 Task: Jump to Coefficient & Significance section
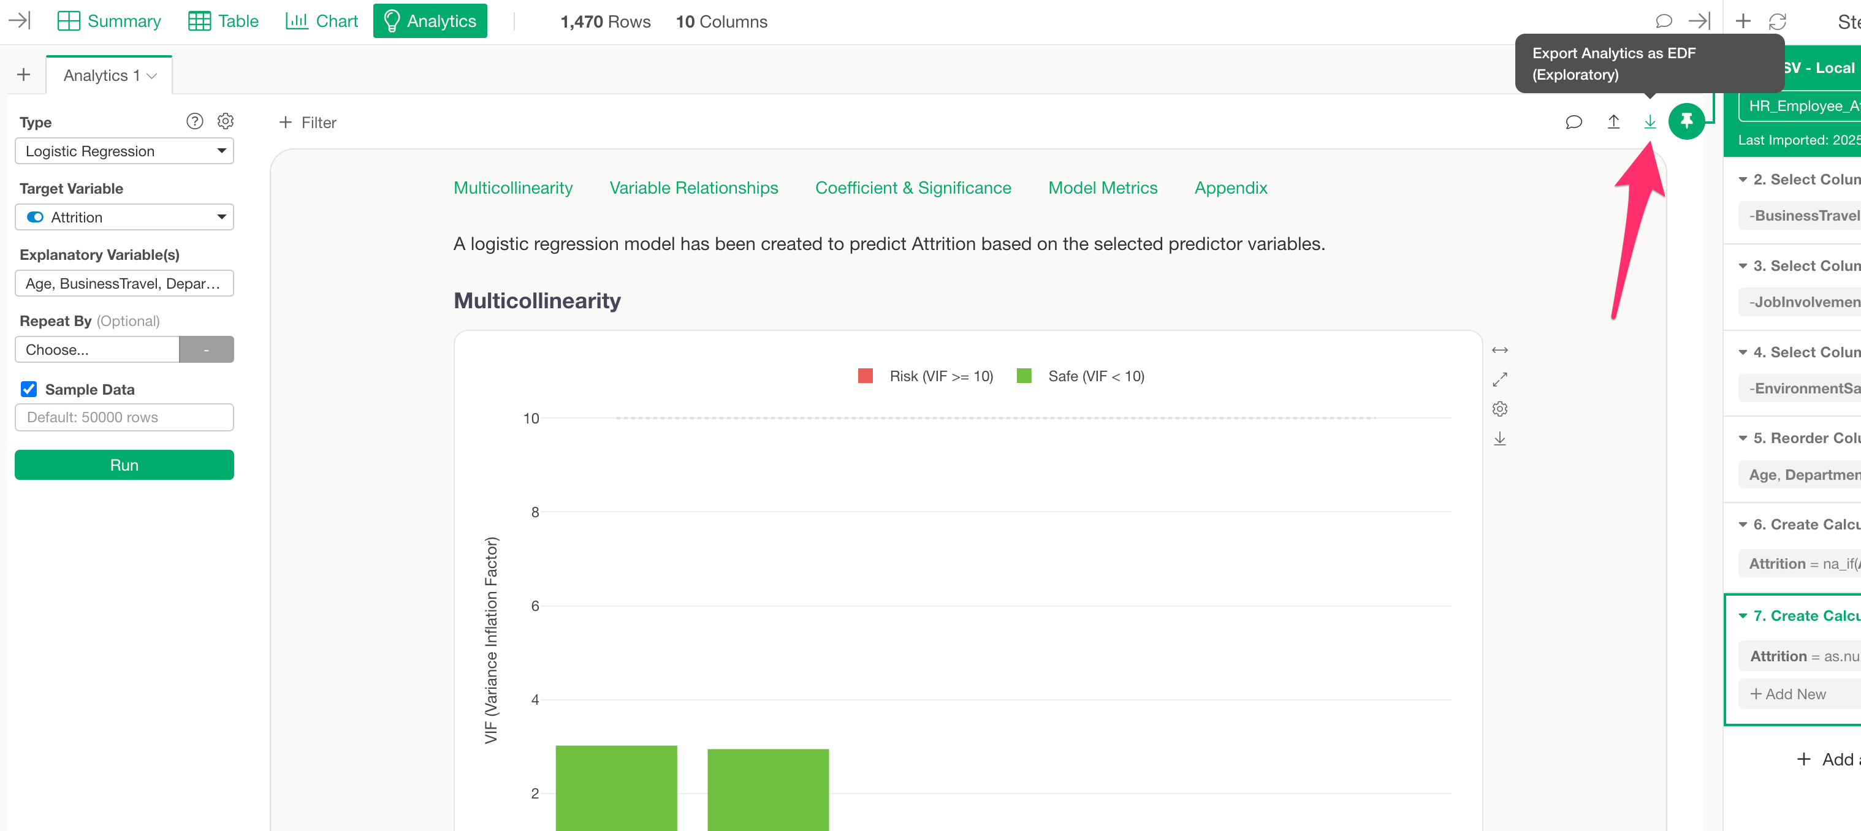pos(913,188)
